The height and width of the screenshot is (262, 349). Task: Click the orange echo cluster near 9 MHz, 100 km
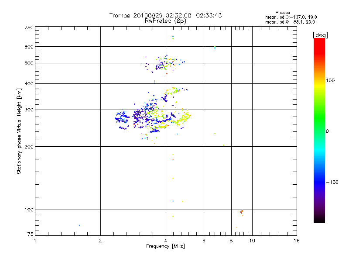coord(242,212)
